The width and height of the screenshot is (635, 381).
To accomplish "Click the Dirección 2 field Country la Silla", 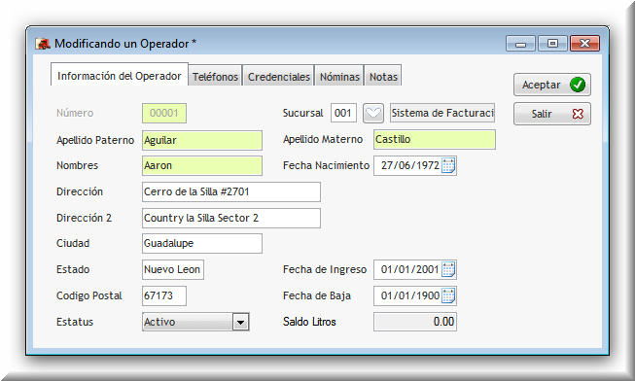I will pyautogui.click(x=231, y=218).
